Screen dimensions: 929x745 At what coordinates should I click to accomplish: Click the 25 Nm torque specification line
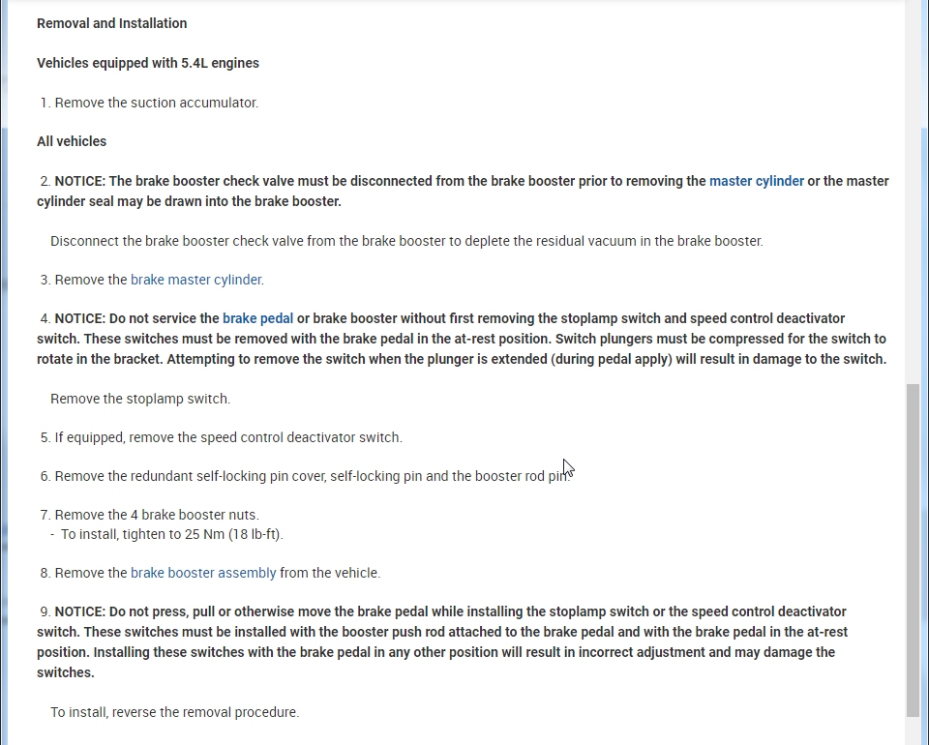click(171, 534)
